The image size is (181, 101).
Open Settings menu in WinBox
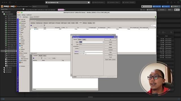tap(23, 15)
